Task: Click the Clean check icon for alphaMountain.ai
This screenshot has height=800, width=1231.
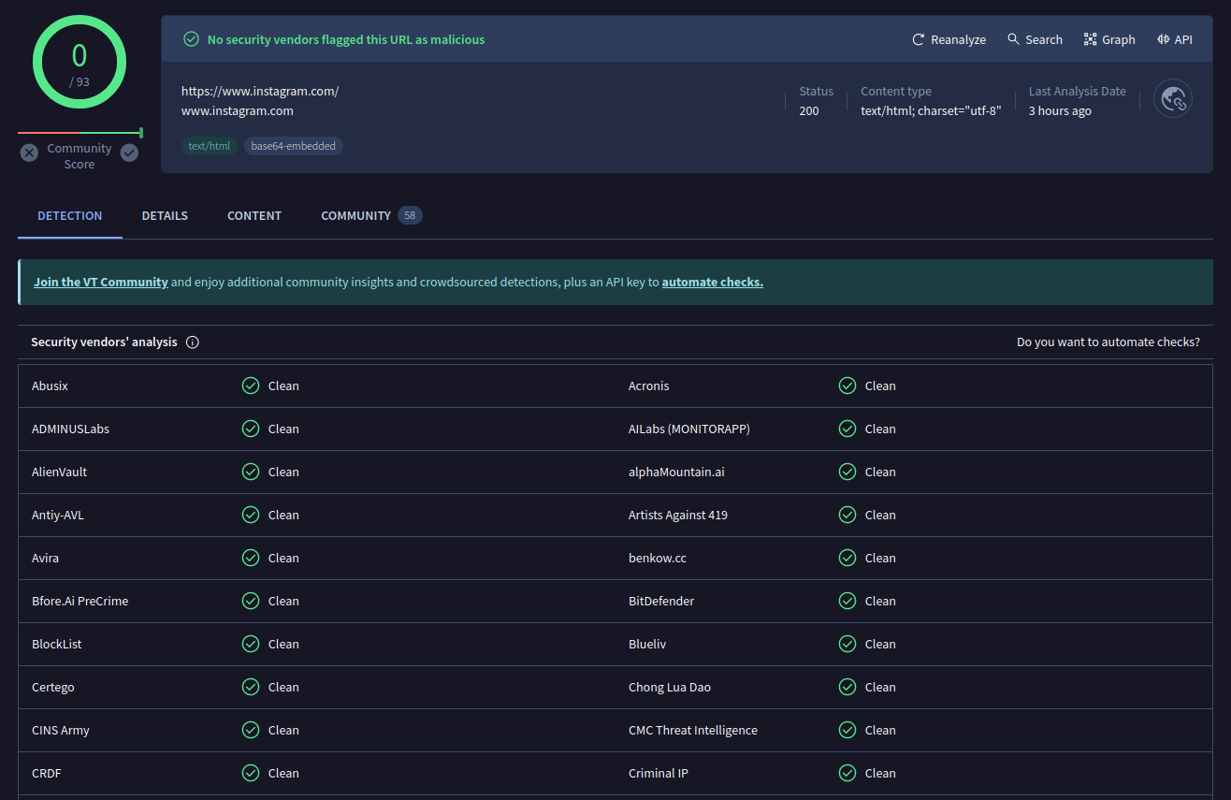Action: 847,472
